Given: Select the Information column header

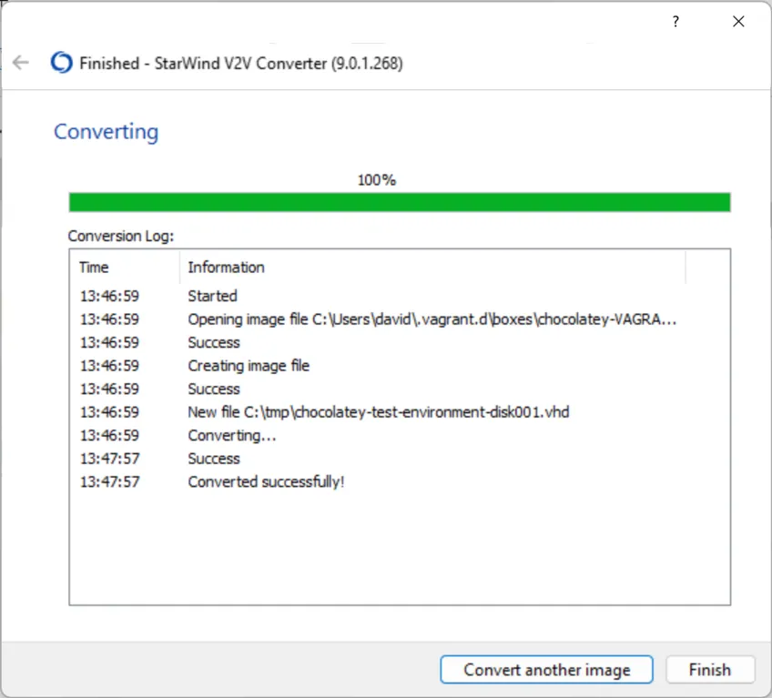Looking at the screenshot, I should pos(226,268).
